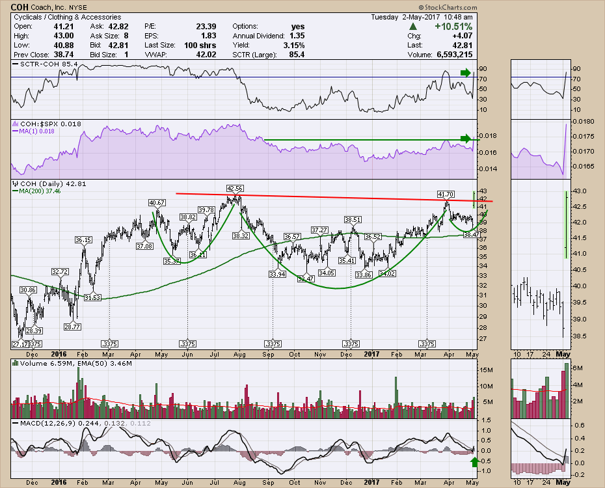605x488 pixels.
Task: Click the area-chart icon before COH:$SPX label
Action: point(16,124)
